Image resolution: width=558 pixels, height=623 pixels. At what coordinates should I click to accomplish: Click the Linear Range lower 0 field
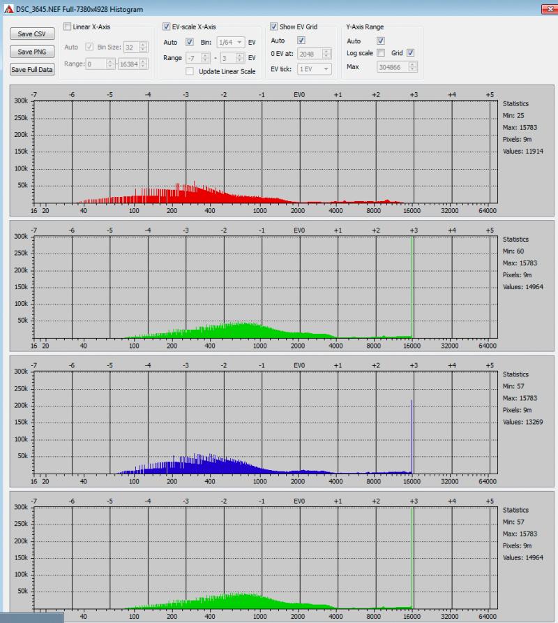(x=100, y=64)
